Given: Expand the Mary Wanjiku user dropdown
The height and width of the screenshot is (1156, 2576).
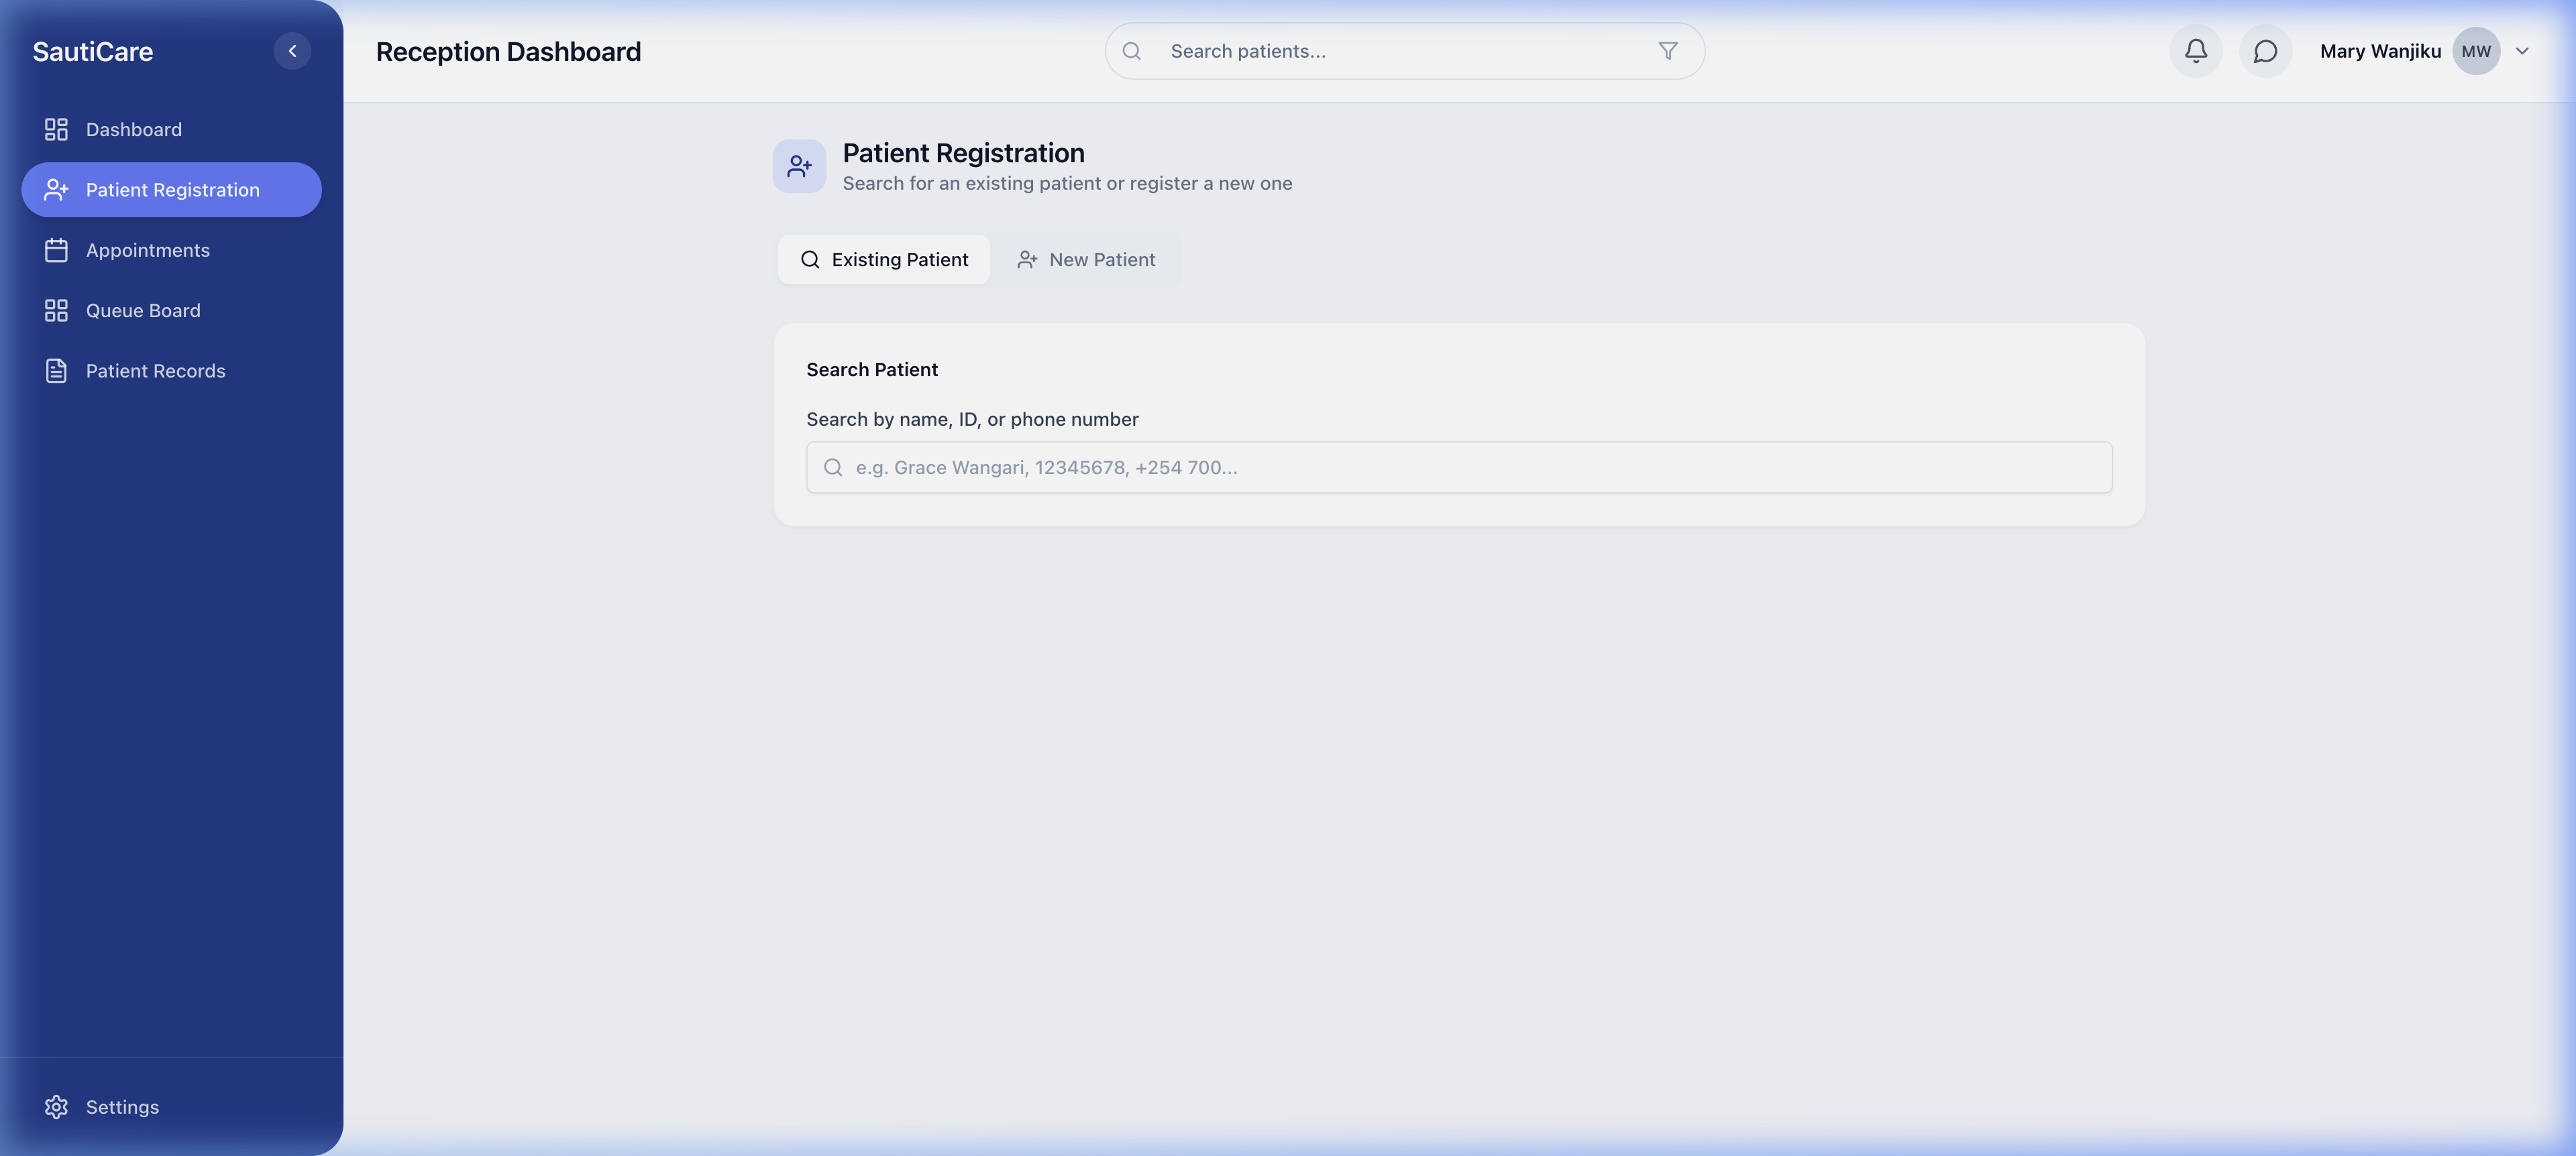Looking at the screenshot, I should click(2522, 51).
